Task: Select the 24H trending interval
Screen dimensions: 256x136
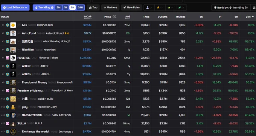Action: [x=80, y=7]
